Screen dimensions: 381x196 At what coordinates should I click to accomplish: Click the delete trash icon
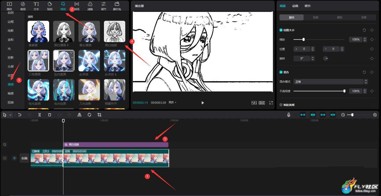(x=50, y=115)
